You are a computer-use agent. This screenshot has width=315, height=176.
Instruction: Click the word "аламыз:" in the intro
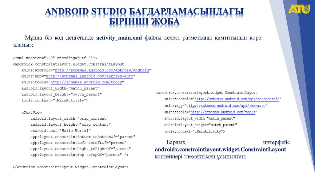click(23, 45)
